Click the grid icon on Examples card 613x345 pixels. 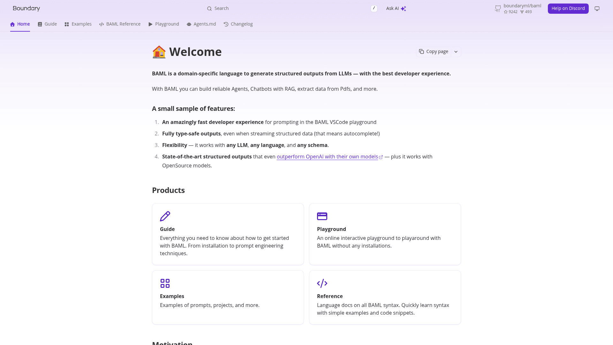[165, 283]
